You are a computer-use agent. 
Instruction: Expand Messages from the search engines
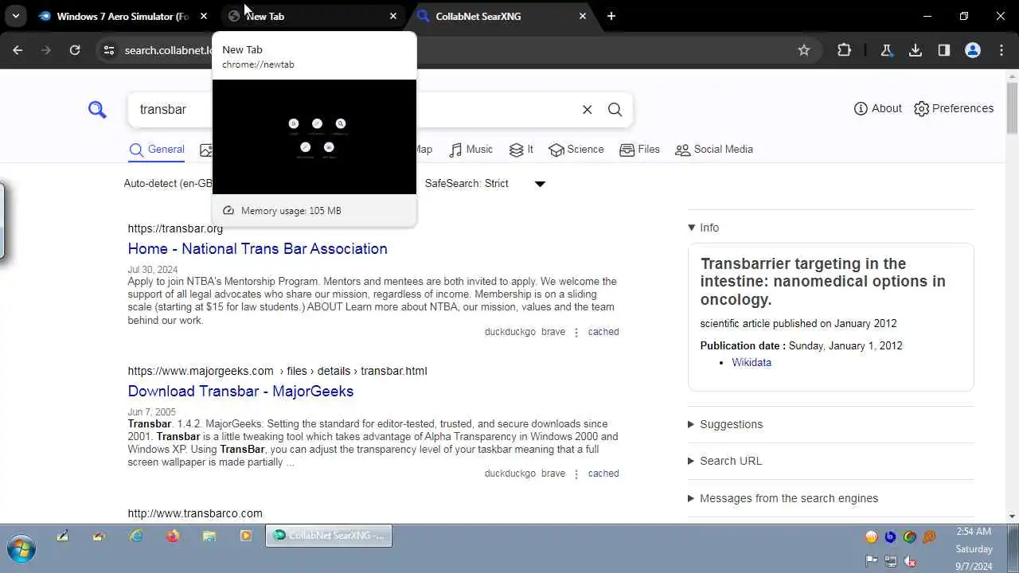(783, 498)
